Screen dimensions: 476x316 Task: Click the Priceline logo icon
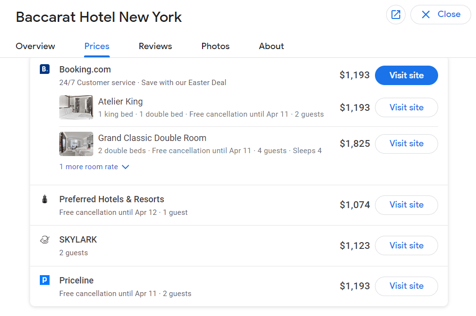pos(45,280)
